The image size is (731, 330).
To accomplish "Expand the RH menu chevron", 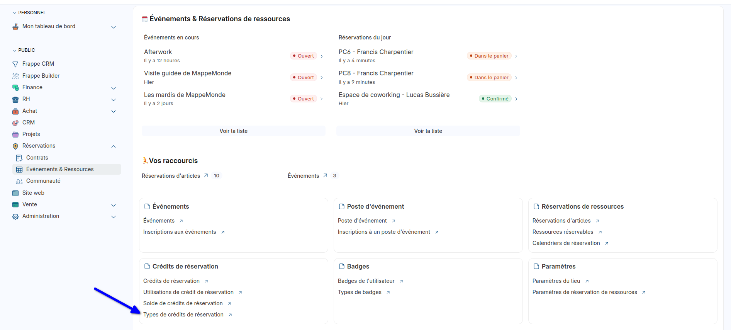I will point(114,100).
